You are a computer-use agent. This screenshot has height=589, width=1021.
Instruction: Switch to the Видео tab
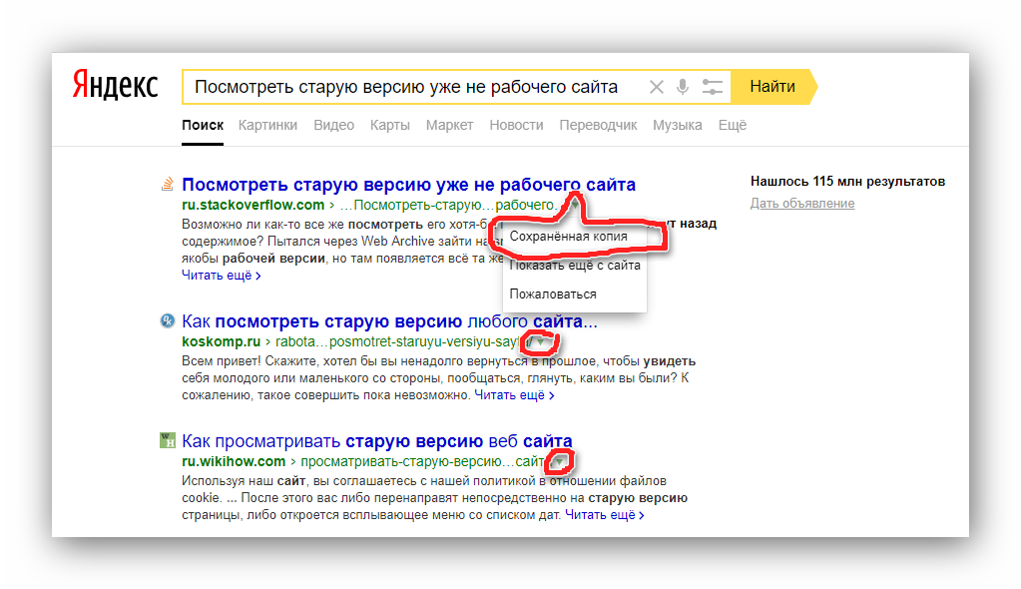coord(334,125)
